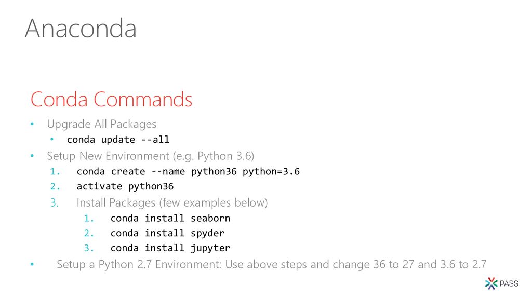Click the word seaborn in install command
Viewport: 532px width, 299px height.
coord(210,219)
